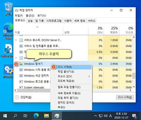Image resolution: width=141 pixels, height=120 pixels.
Task: Sort by the 디스크 column header
Action: tap(127, 31)
